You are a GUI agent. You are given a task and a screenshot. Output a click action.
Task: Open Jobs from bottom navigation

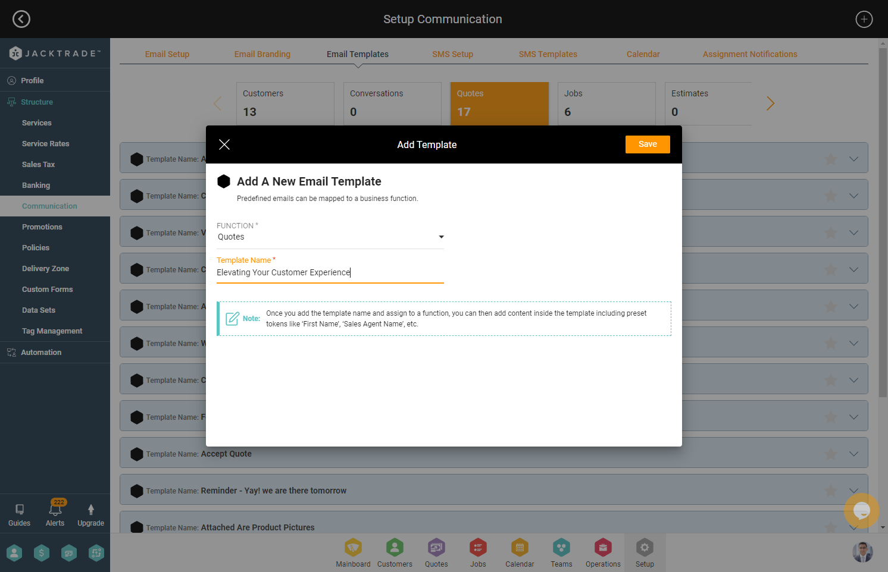478,553
